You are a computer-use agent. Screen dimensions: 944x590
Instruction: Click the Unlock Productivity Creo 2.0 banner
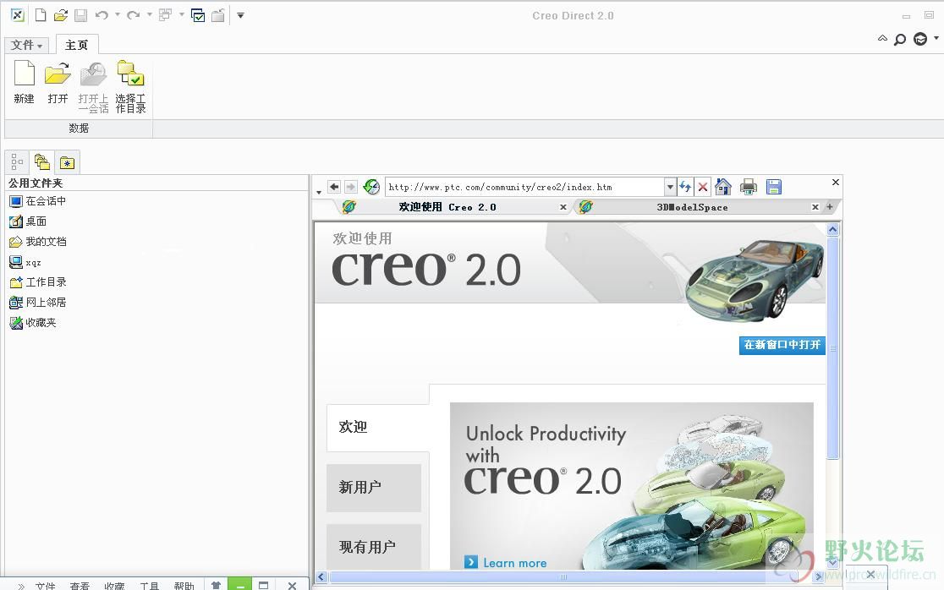coord(632,486)
